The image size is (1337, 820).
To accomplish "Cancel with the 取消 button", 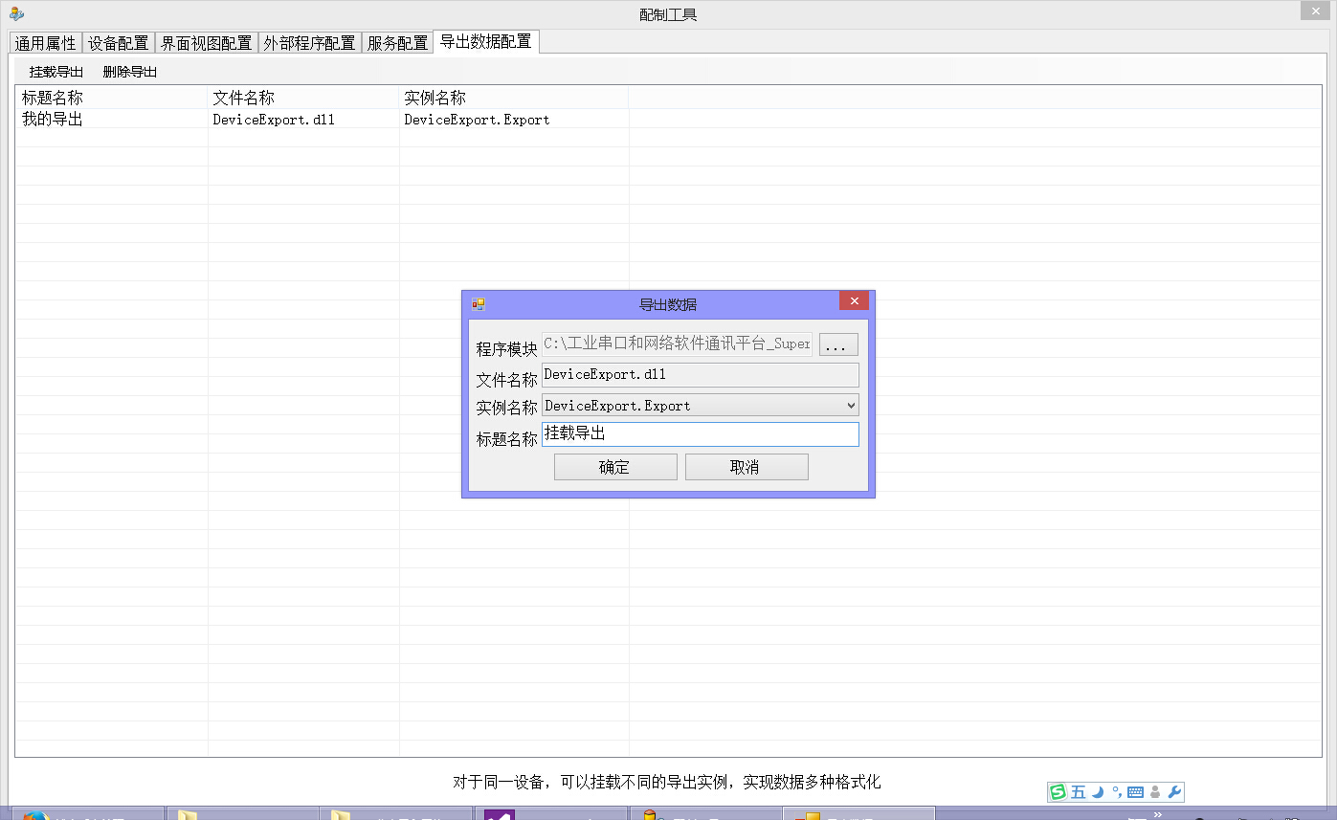I will (x=746, y=467).
